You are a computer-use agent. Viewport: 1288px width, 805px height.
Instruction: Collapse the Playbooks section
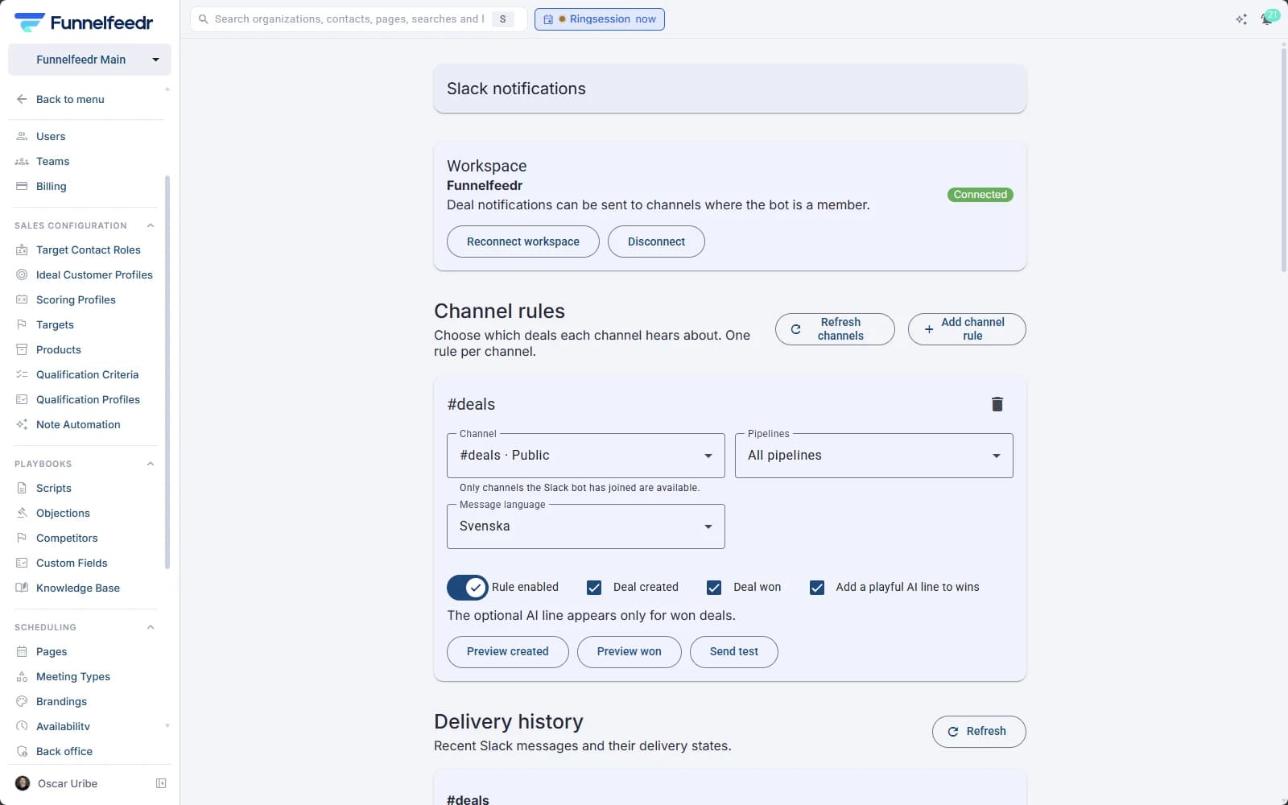coord(151,464)
